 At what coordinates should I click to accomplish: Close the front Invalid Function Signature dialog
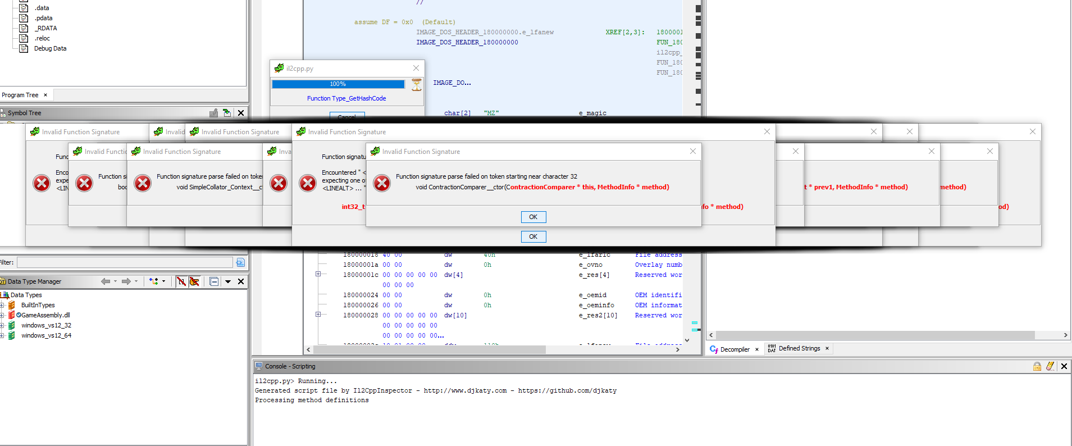pyautogui.click(x=693, y=151)
